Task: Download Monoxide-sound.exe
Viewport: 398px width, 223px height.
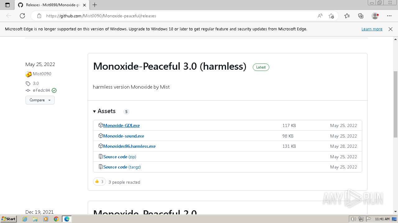Action: 124,136
